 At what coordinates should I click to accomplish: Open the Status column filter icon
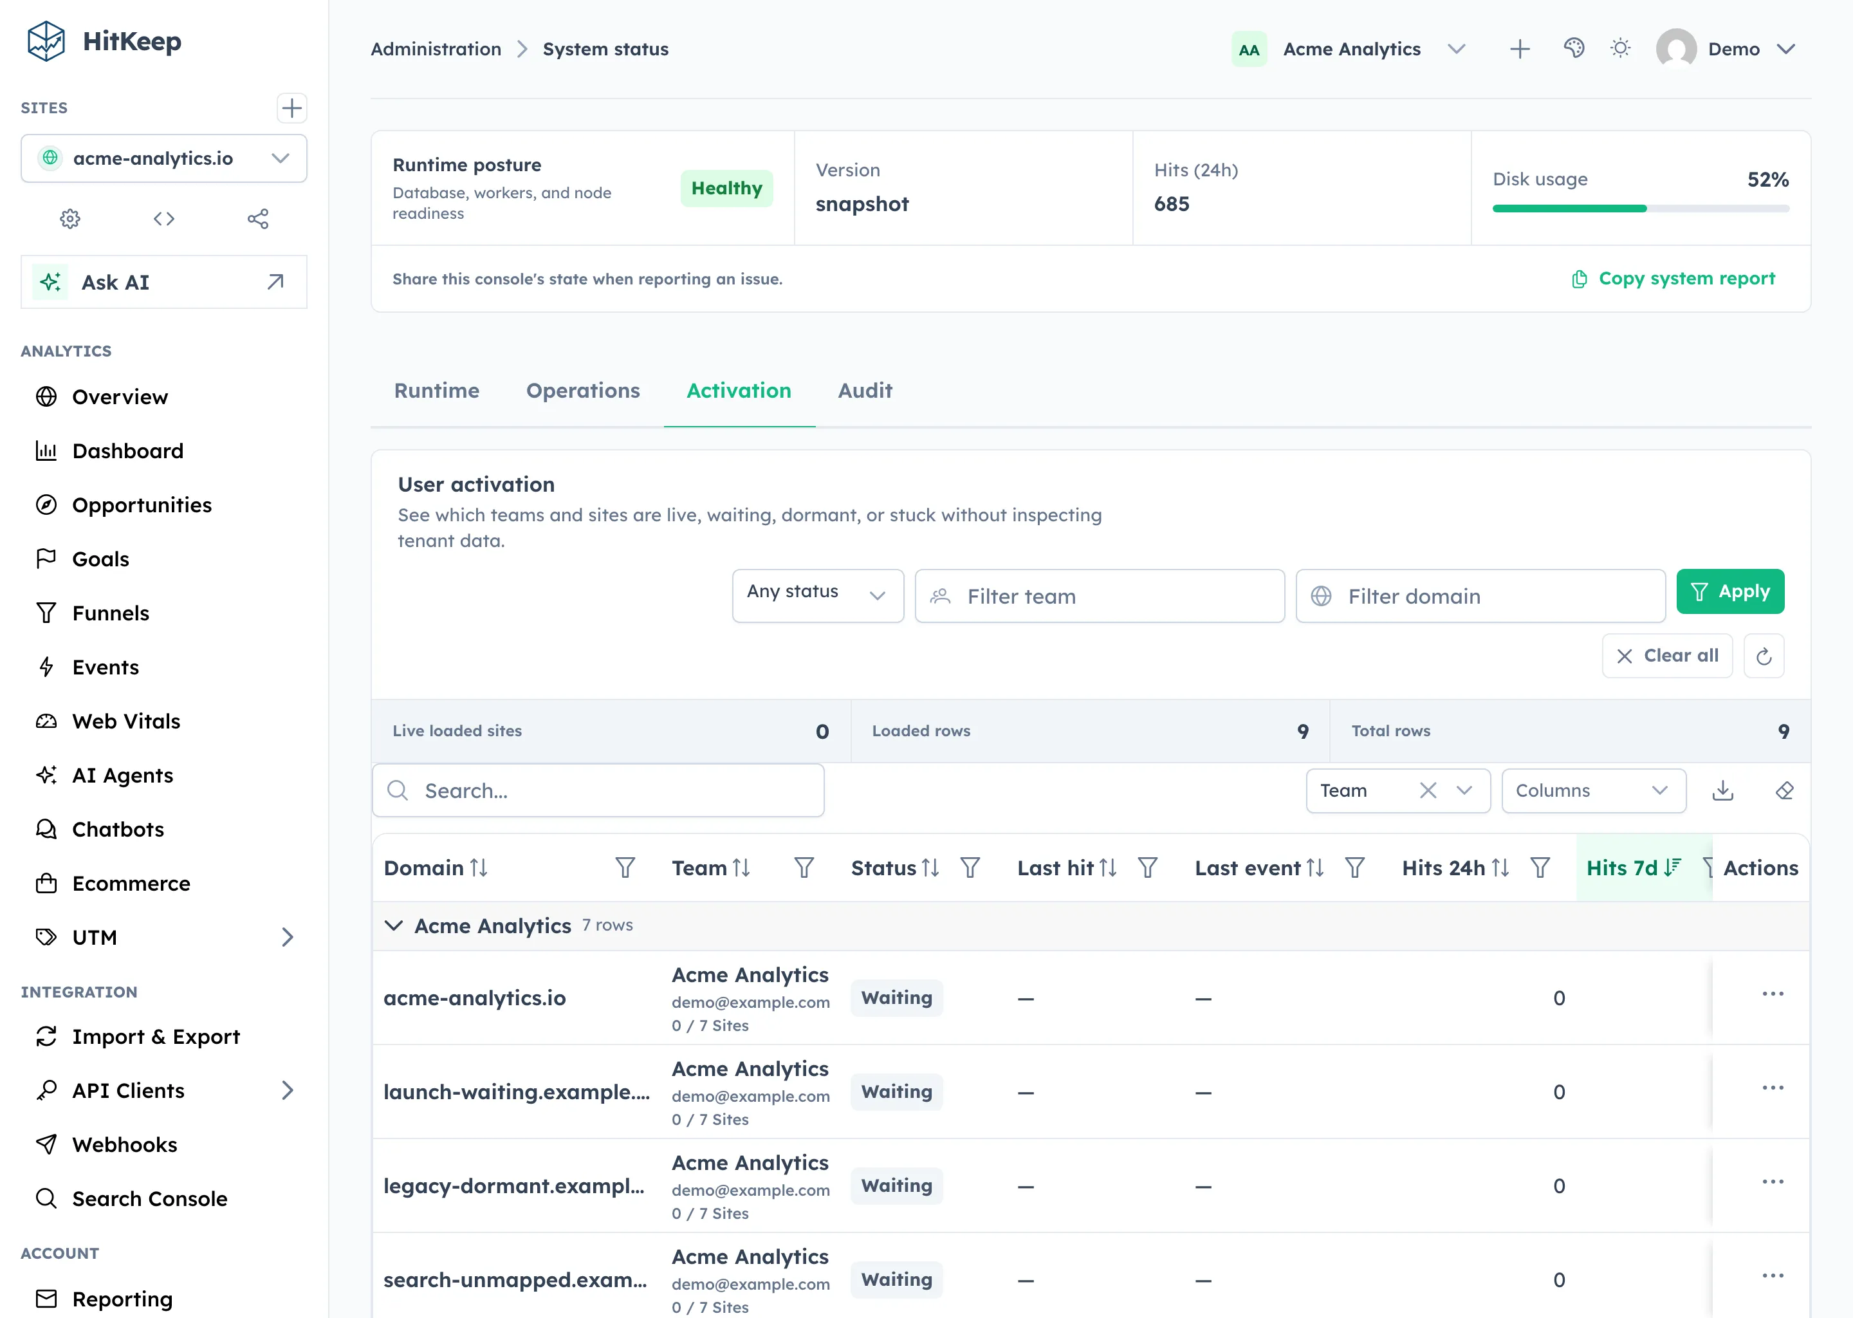click(x=970, y=868)
